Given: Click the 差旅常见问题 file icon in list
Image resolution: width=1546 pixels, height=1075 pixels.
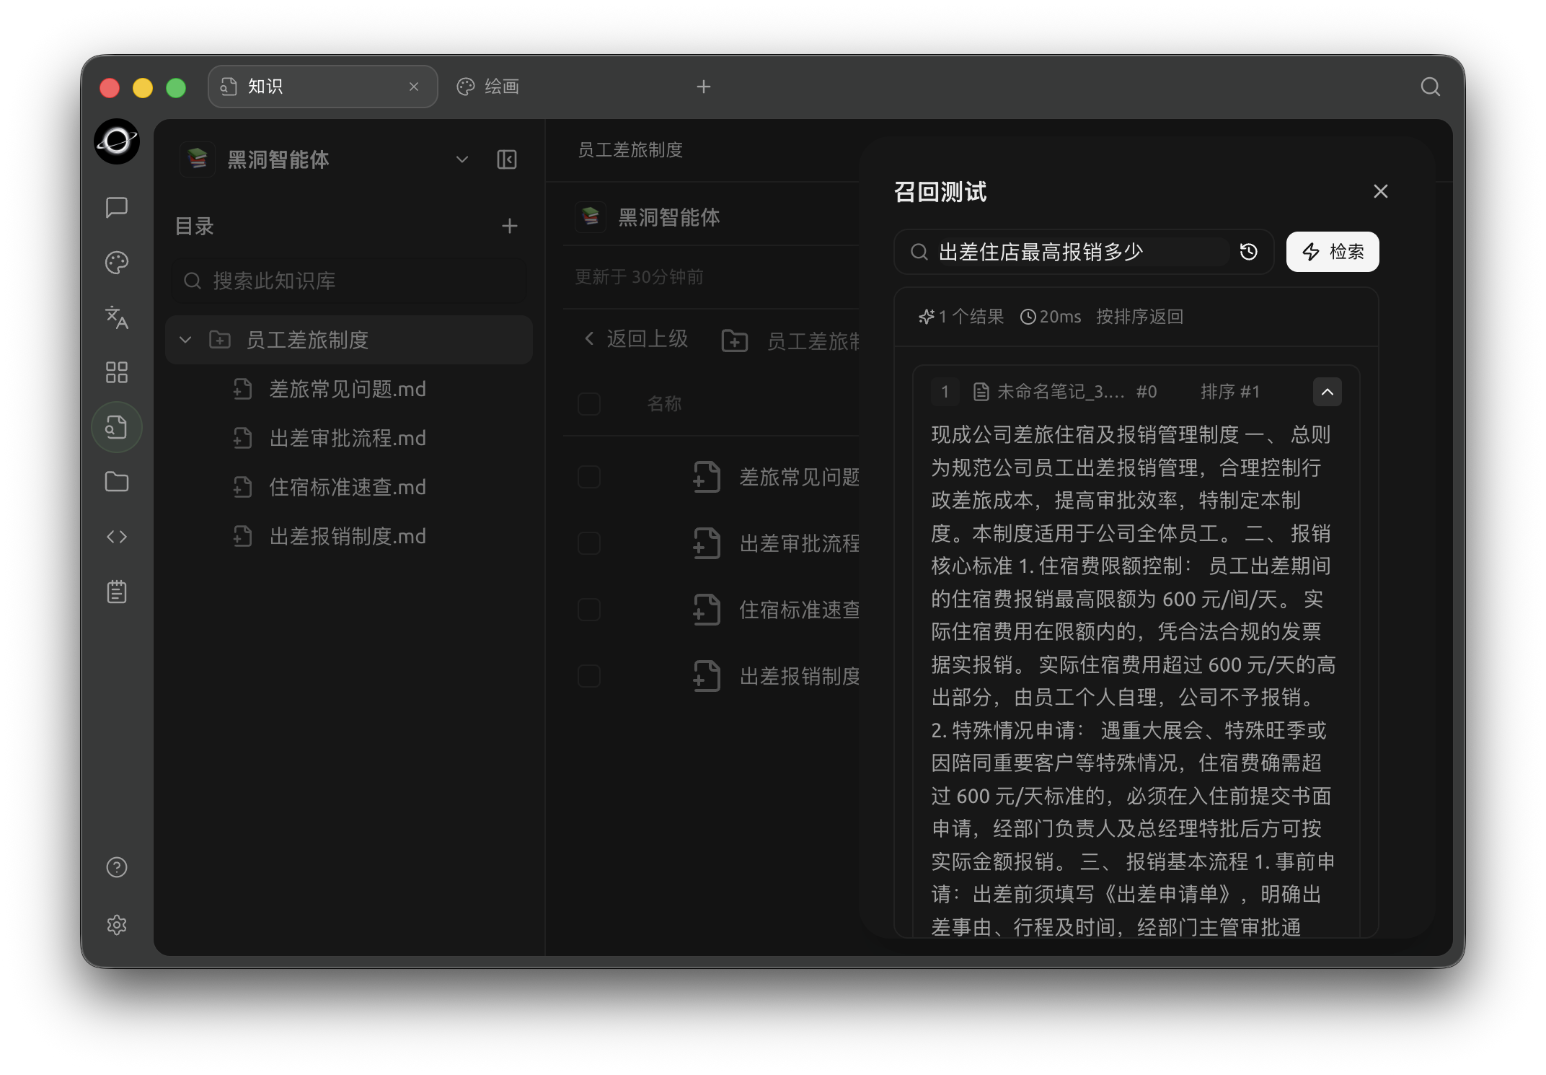Looking at the screenshot, I should [707, 477].
